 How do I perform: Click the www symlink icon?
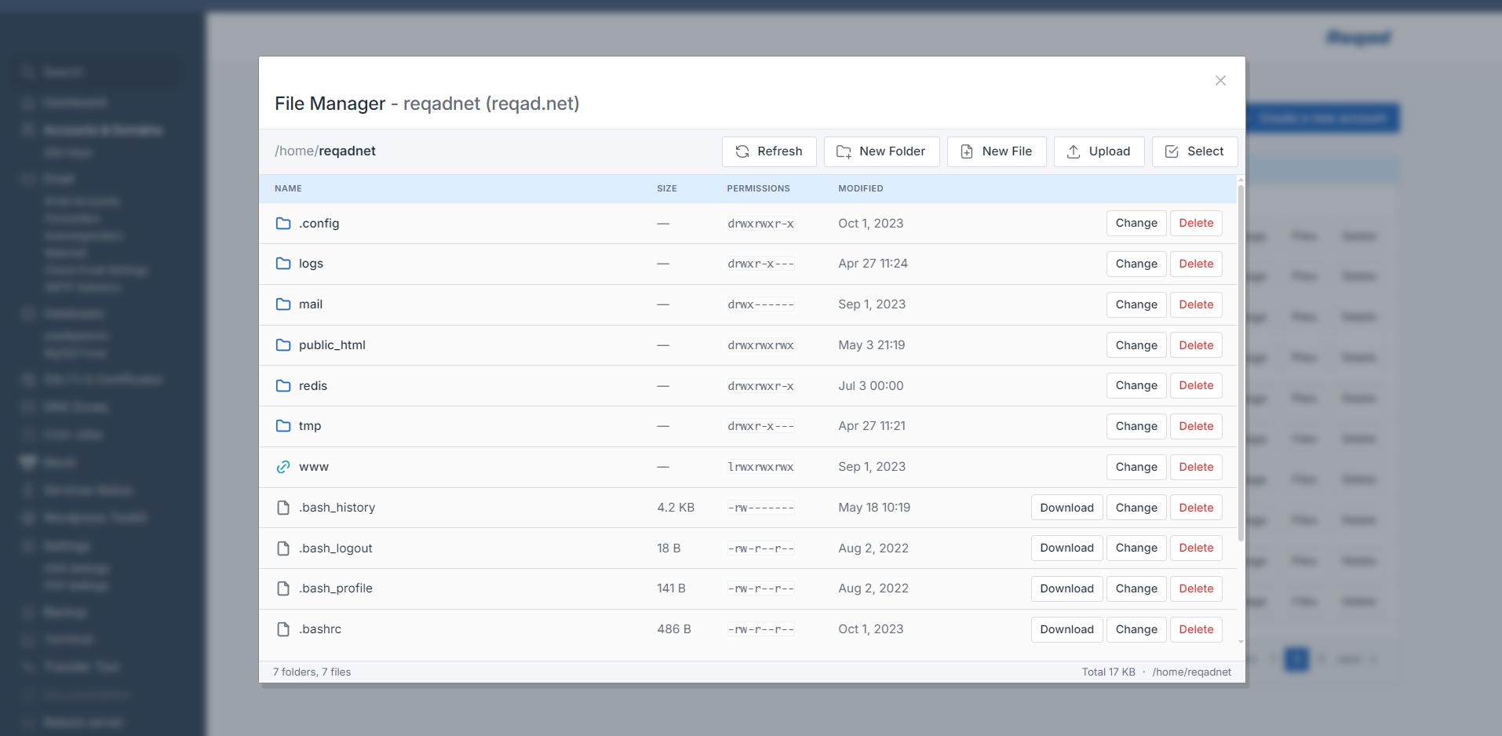[x=283, y=467]
